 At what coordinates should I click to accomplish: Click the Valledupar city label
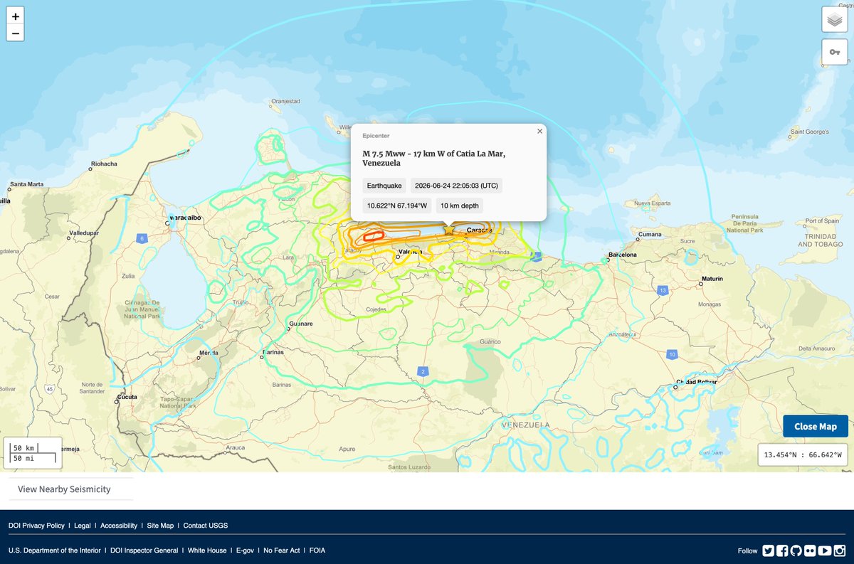tap(83, 233)
